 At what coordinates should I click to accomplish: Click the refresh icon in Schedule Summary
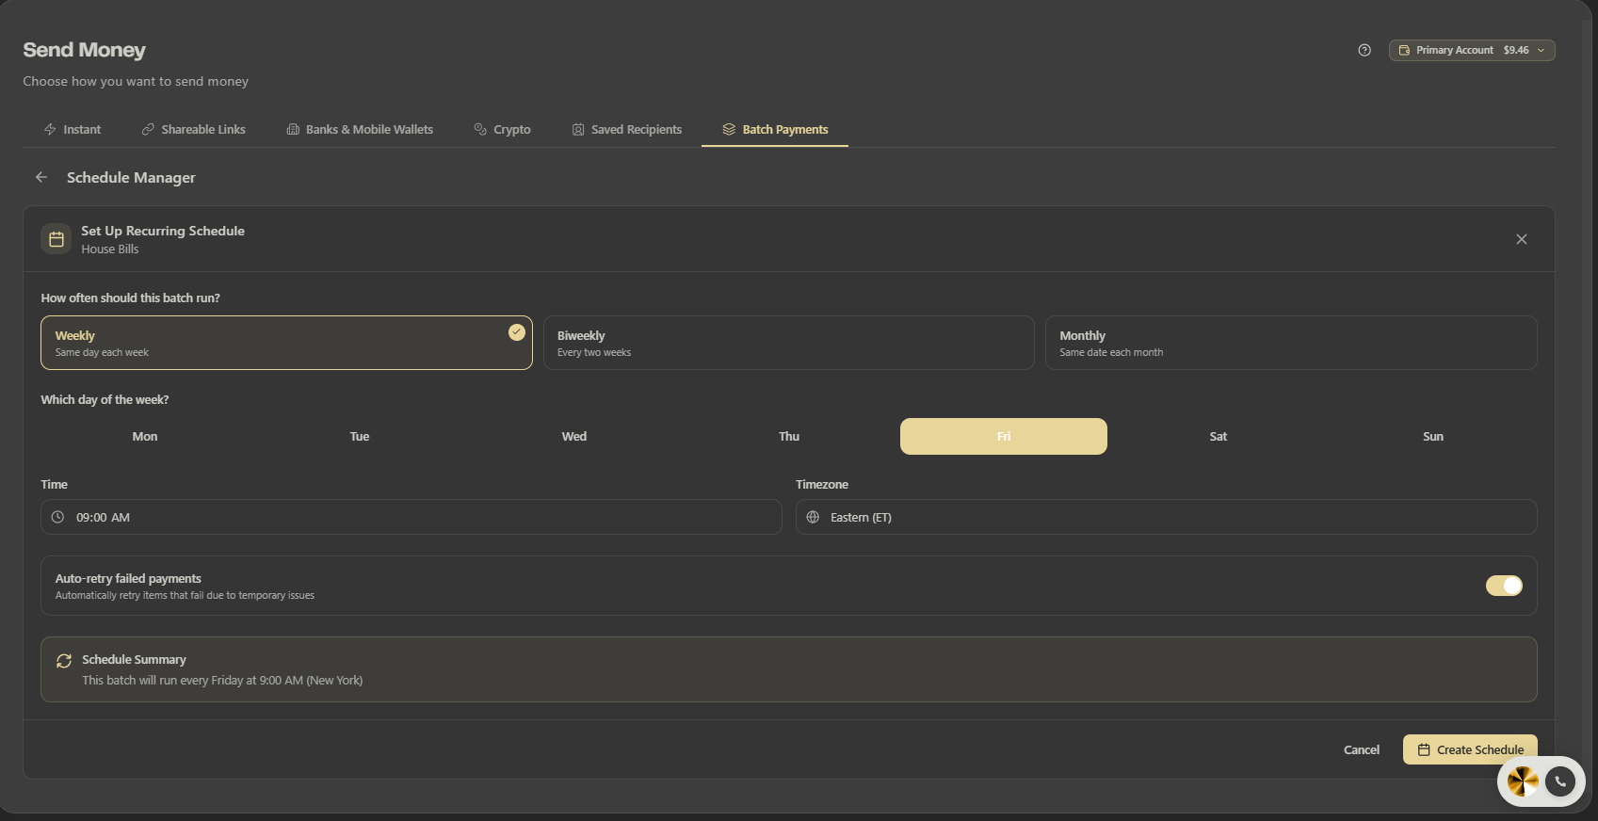64,661
